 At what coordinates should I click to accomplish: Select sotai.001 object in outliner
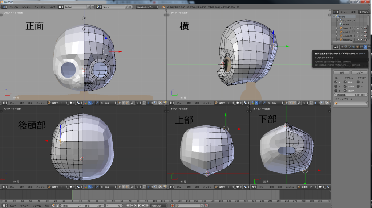pos(347,36)
